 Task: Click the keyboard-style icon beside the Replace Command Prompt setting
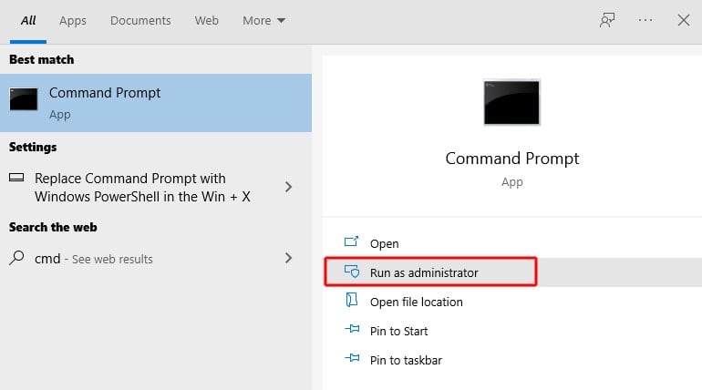16,178
